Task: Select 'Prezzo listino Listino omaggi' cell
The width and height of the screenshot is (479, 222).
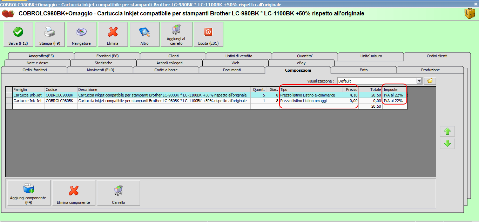Action: (311, 100)
